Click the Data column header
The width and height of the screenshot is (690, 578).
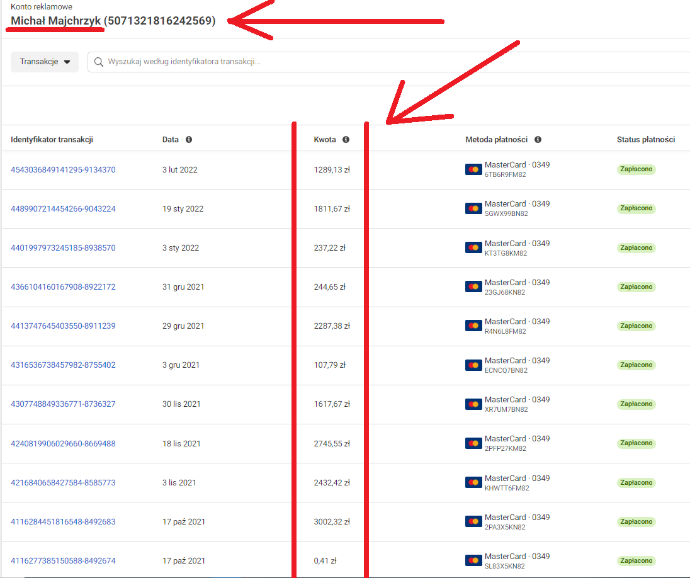coord(171,140)
